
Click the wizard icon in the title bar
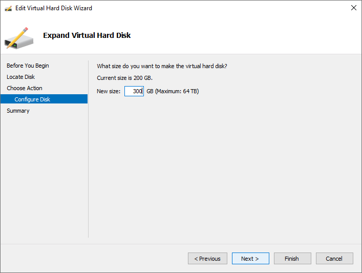point(8,8)
